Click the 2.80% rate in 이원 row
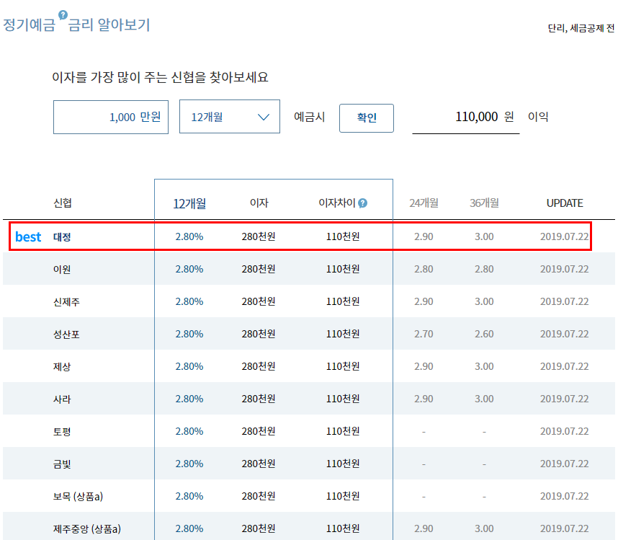 pyautogui.click(x=189, y=269)
